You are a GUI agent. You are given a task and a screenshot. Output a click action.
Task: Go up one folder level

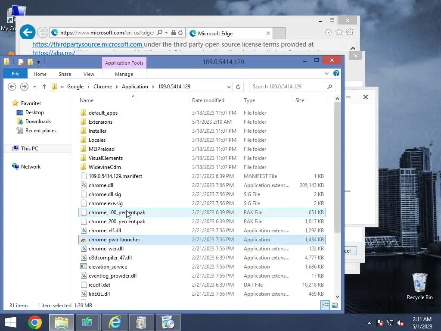click(44, 87)
